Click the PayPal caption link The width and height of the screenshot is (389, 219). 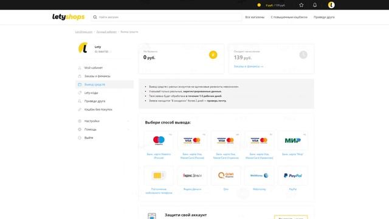pyautogui.click(x=293, y=189)
